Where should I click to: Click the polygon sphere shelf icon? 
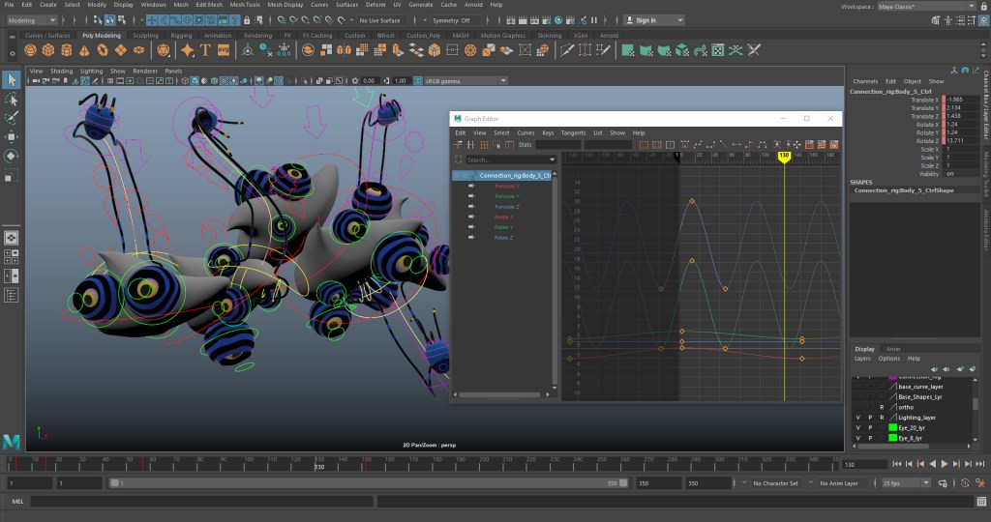(31, 49)
